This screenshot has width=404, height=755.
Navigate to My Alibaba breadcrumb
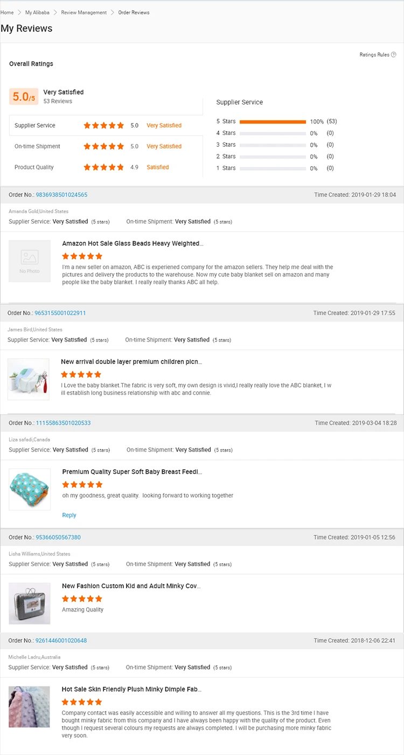36,12
